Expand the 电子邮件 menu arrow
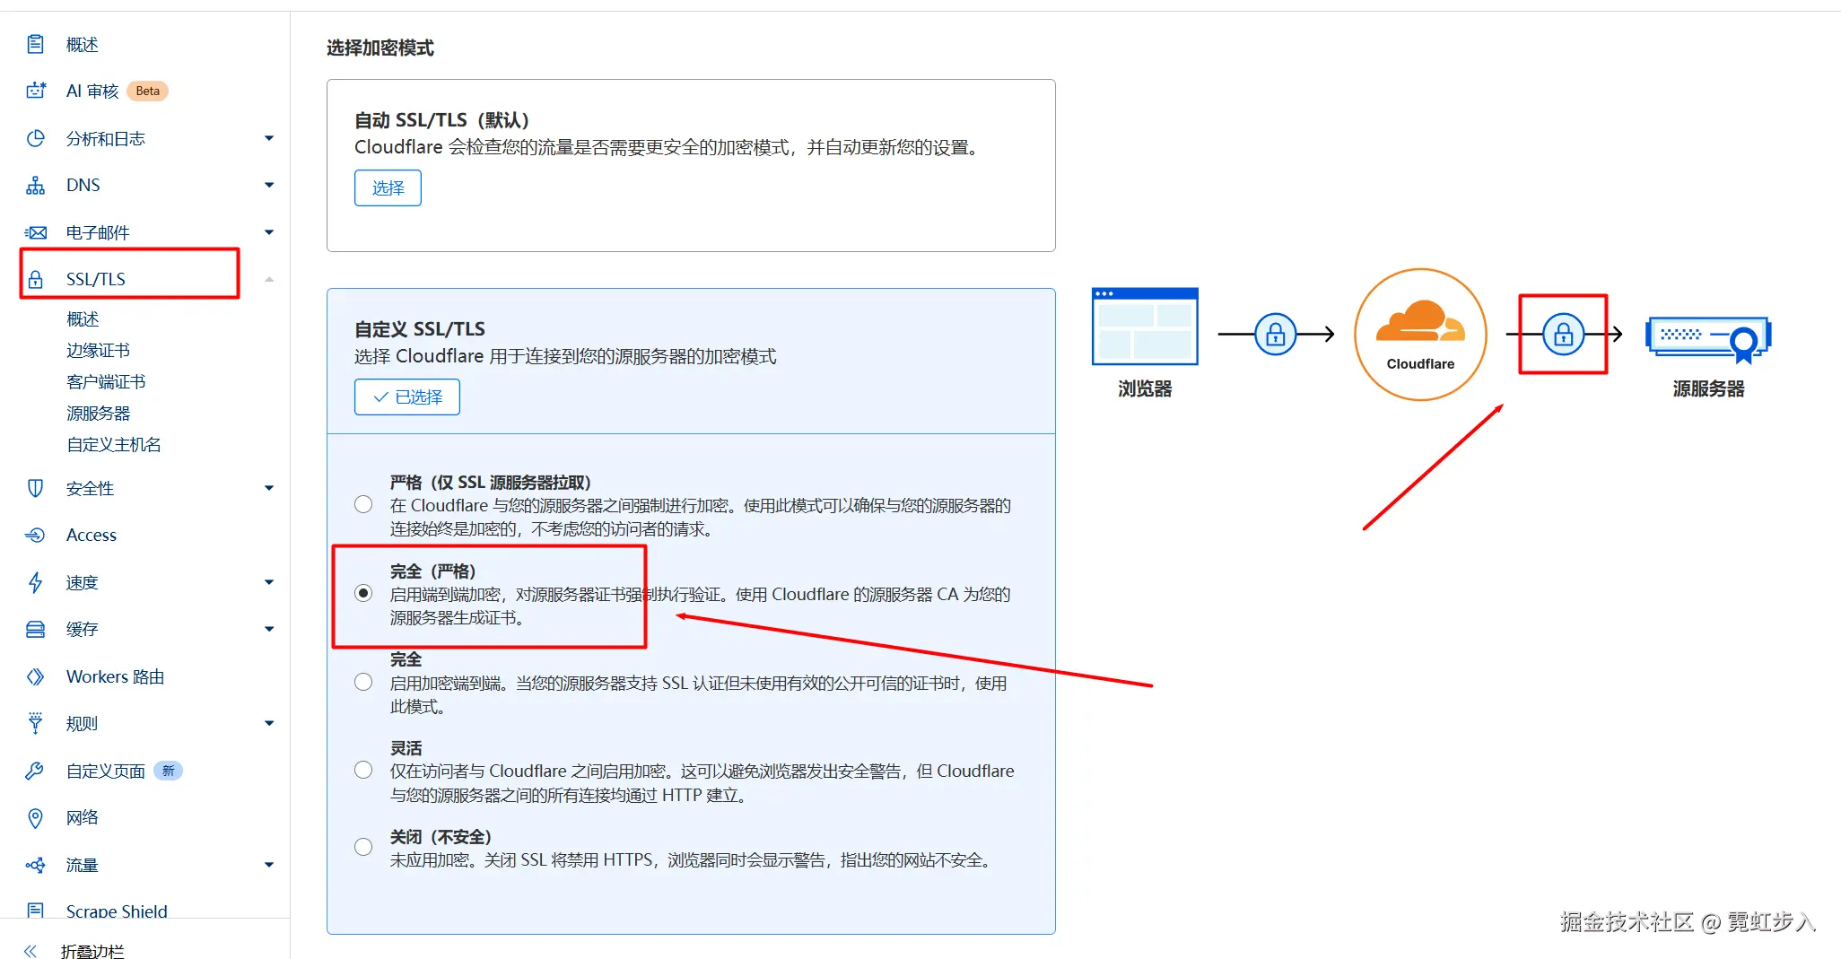 (269, 232)
